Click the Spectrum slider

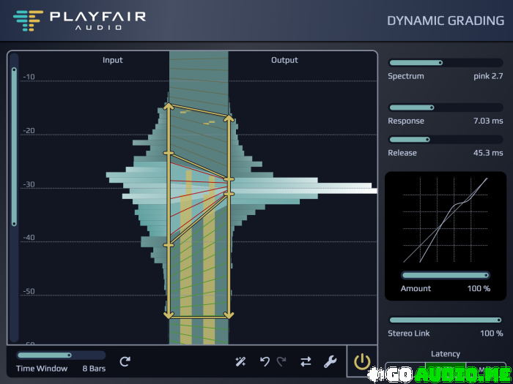click(x=445, y=63)
